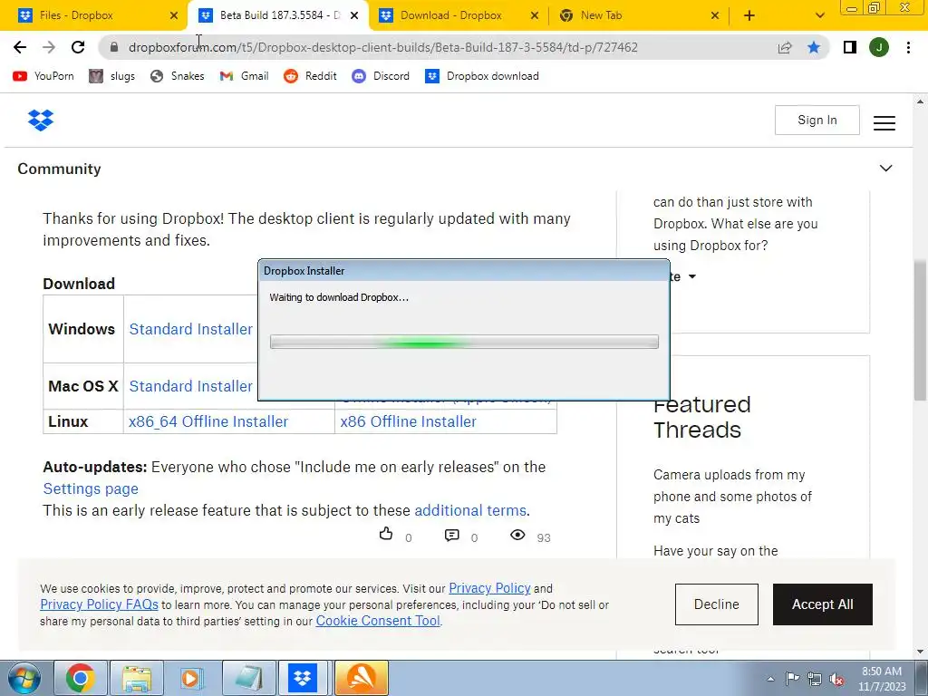Switch to the Download - Dropbox tab
Viewport: 928px width, 696px height.
450,15
